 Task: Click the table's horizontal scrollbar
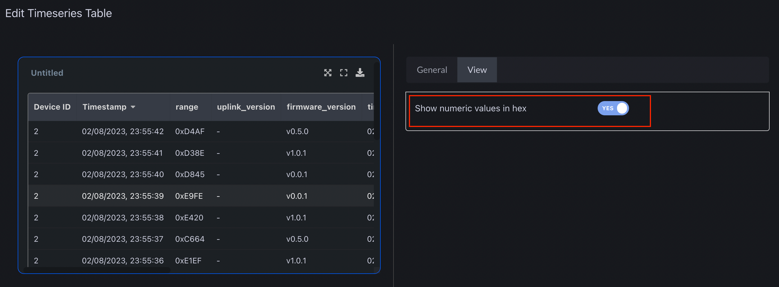tap(97, 269)
